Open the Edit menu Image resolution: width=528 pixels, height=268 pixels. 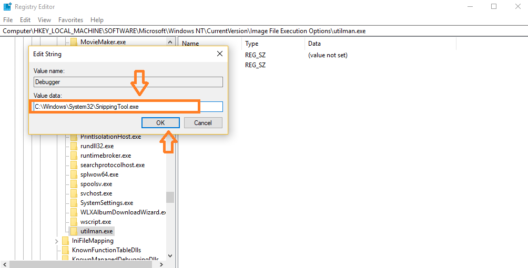coord(25,20)
